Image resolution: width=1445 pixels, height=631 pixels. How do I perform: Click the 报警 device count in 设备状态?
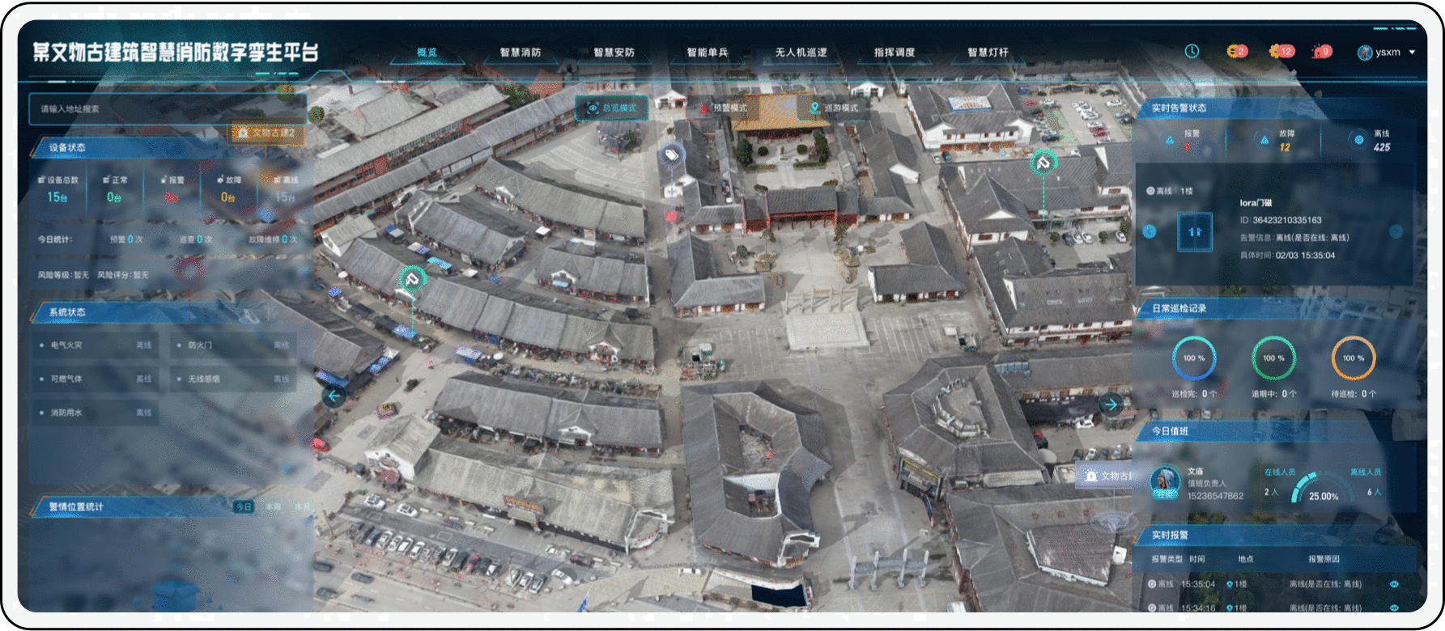(171, 189)
